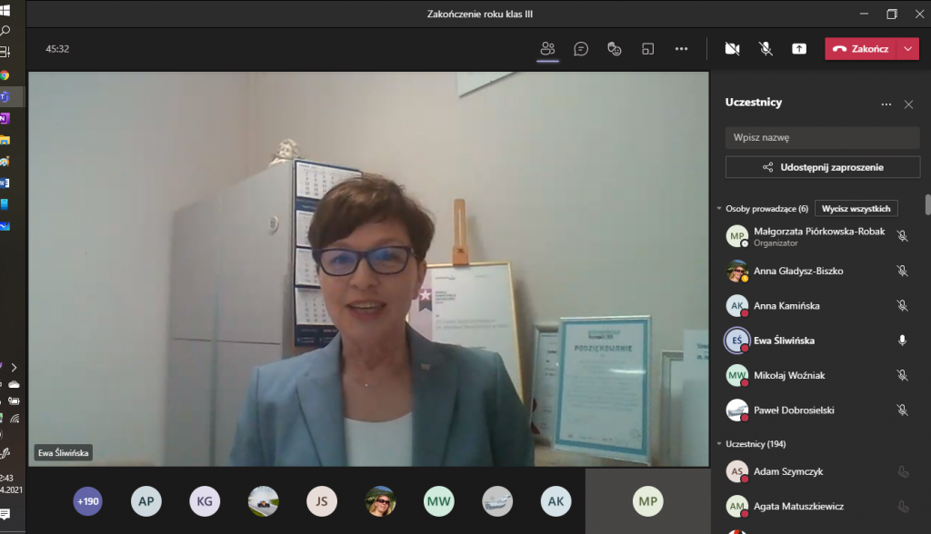Viewport: 931px width, 534px height.
Task: Click the share content icon
Action: (799, 49)
